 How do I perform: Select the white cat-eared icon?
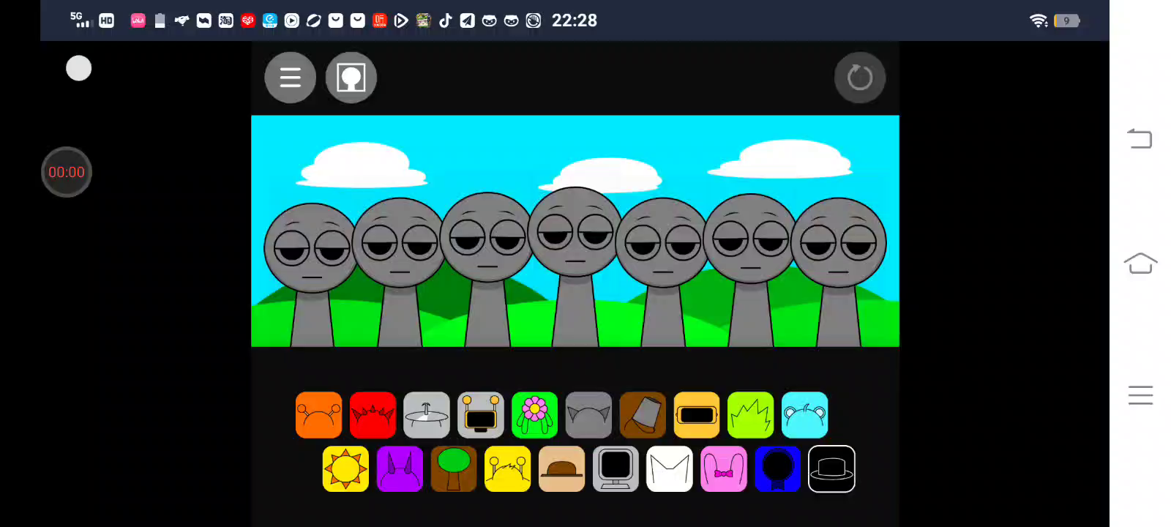[670, 469]
